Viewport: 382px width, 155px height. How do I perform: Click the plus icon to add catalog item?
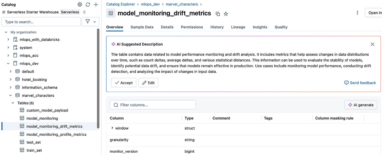point(96,4)
